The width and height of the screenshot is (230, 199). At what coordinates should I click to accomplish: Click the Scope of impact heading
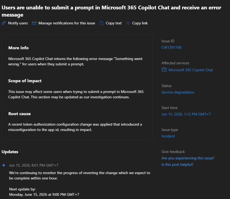[25, 81]
